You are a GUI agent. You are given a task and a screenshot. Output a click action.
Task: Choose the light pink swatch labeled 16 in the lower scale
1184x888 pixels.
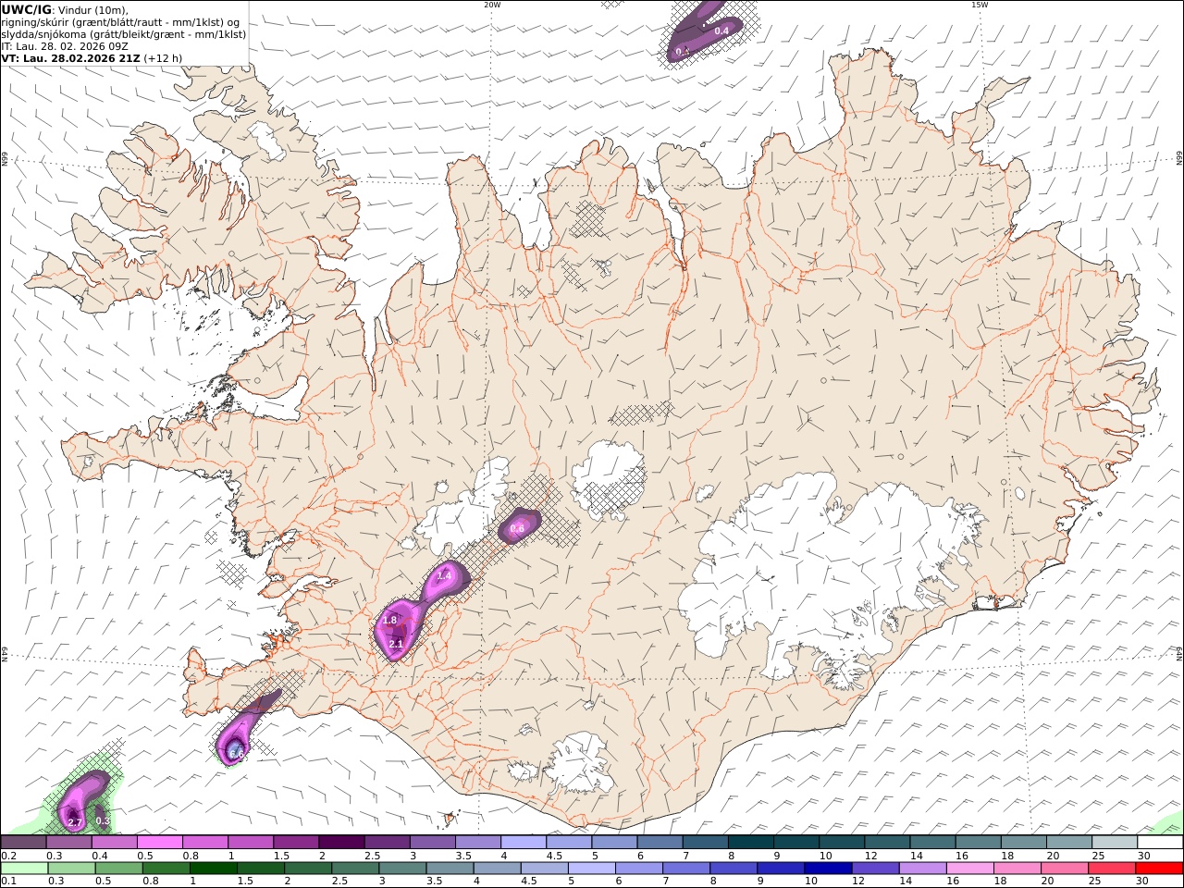tap(970, 869)
